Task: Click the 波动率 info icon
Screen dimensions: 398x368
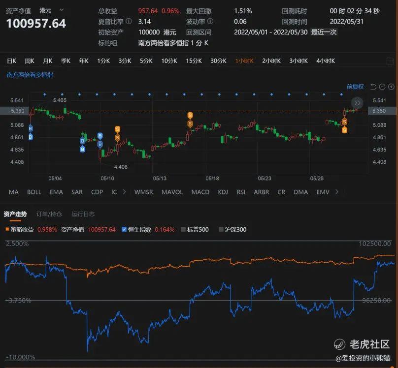Action: [x=210, y=21]
